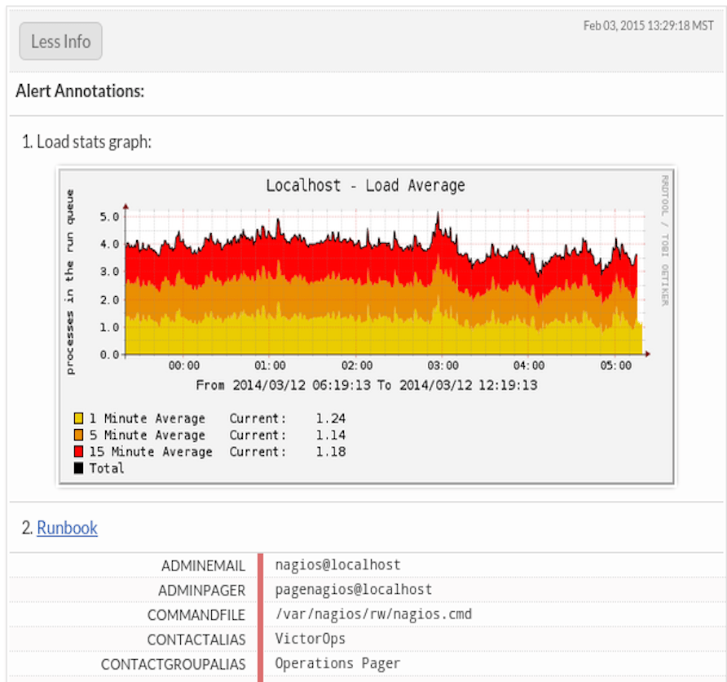This screenshot has width=727, height=682.
Task: Click the Less Info button
Action: (x=60, y=41)
